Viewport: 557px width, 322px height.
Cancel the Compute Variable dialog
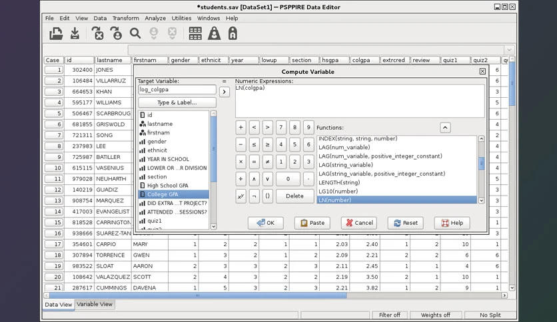(x=358, y=223)
